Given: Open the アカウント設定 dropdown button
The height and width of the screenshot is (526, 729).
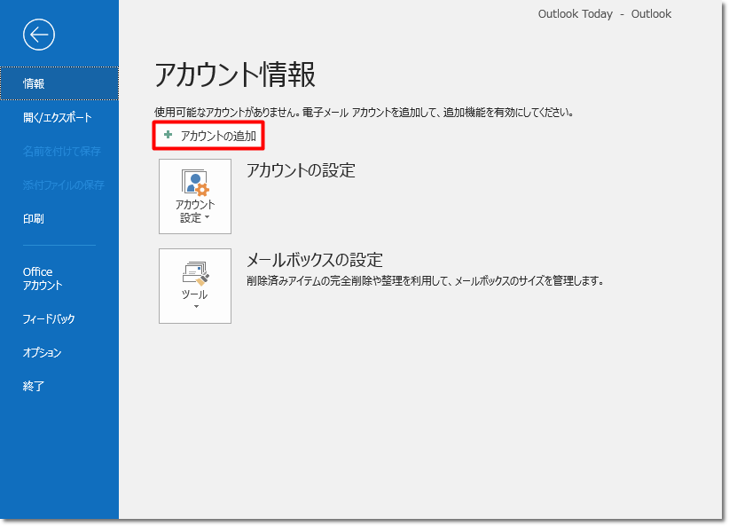Looking at the screenshot, I should point(195,196).
